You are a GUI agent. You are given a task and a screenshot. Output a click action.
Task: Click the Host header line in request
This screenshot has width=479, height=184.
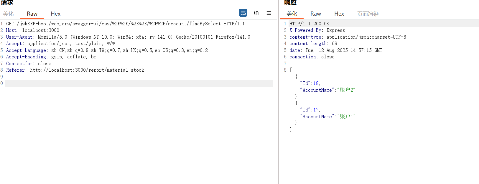coord(32,30)
